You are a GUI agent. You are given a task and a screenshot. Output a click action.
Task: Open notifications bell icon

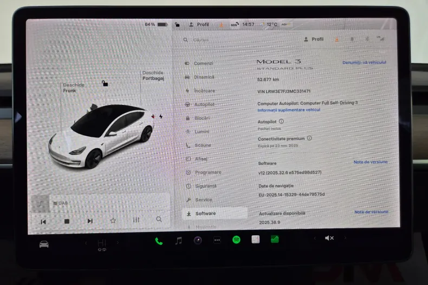point(352,39)
